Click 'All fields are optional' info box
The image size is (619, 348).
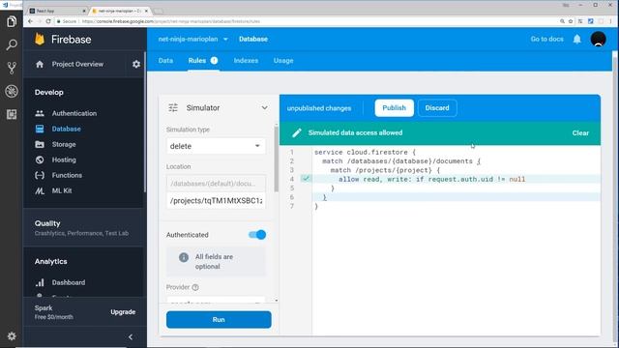point(216,261)
